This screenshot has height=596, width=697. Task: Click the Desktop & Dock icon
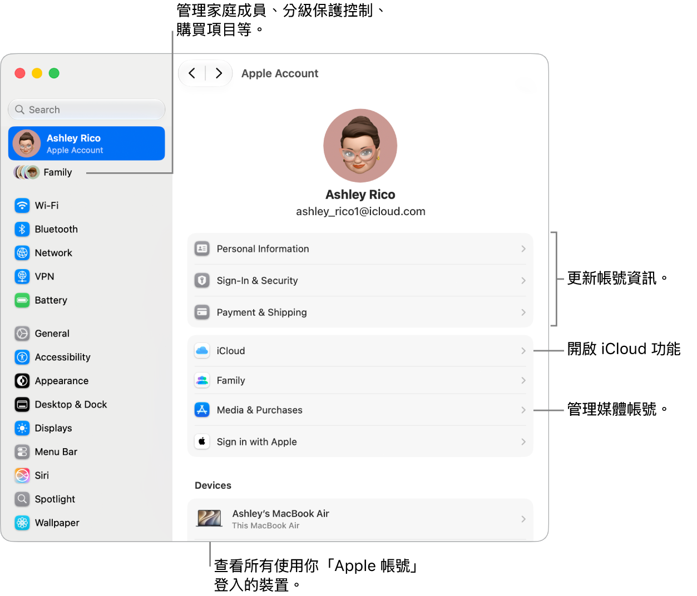pos(22,404)
